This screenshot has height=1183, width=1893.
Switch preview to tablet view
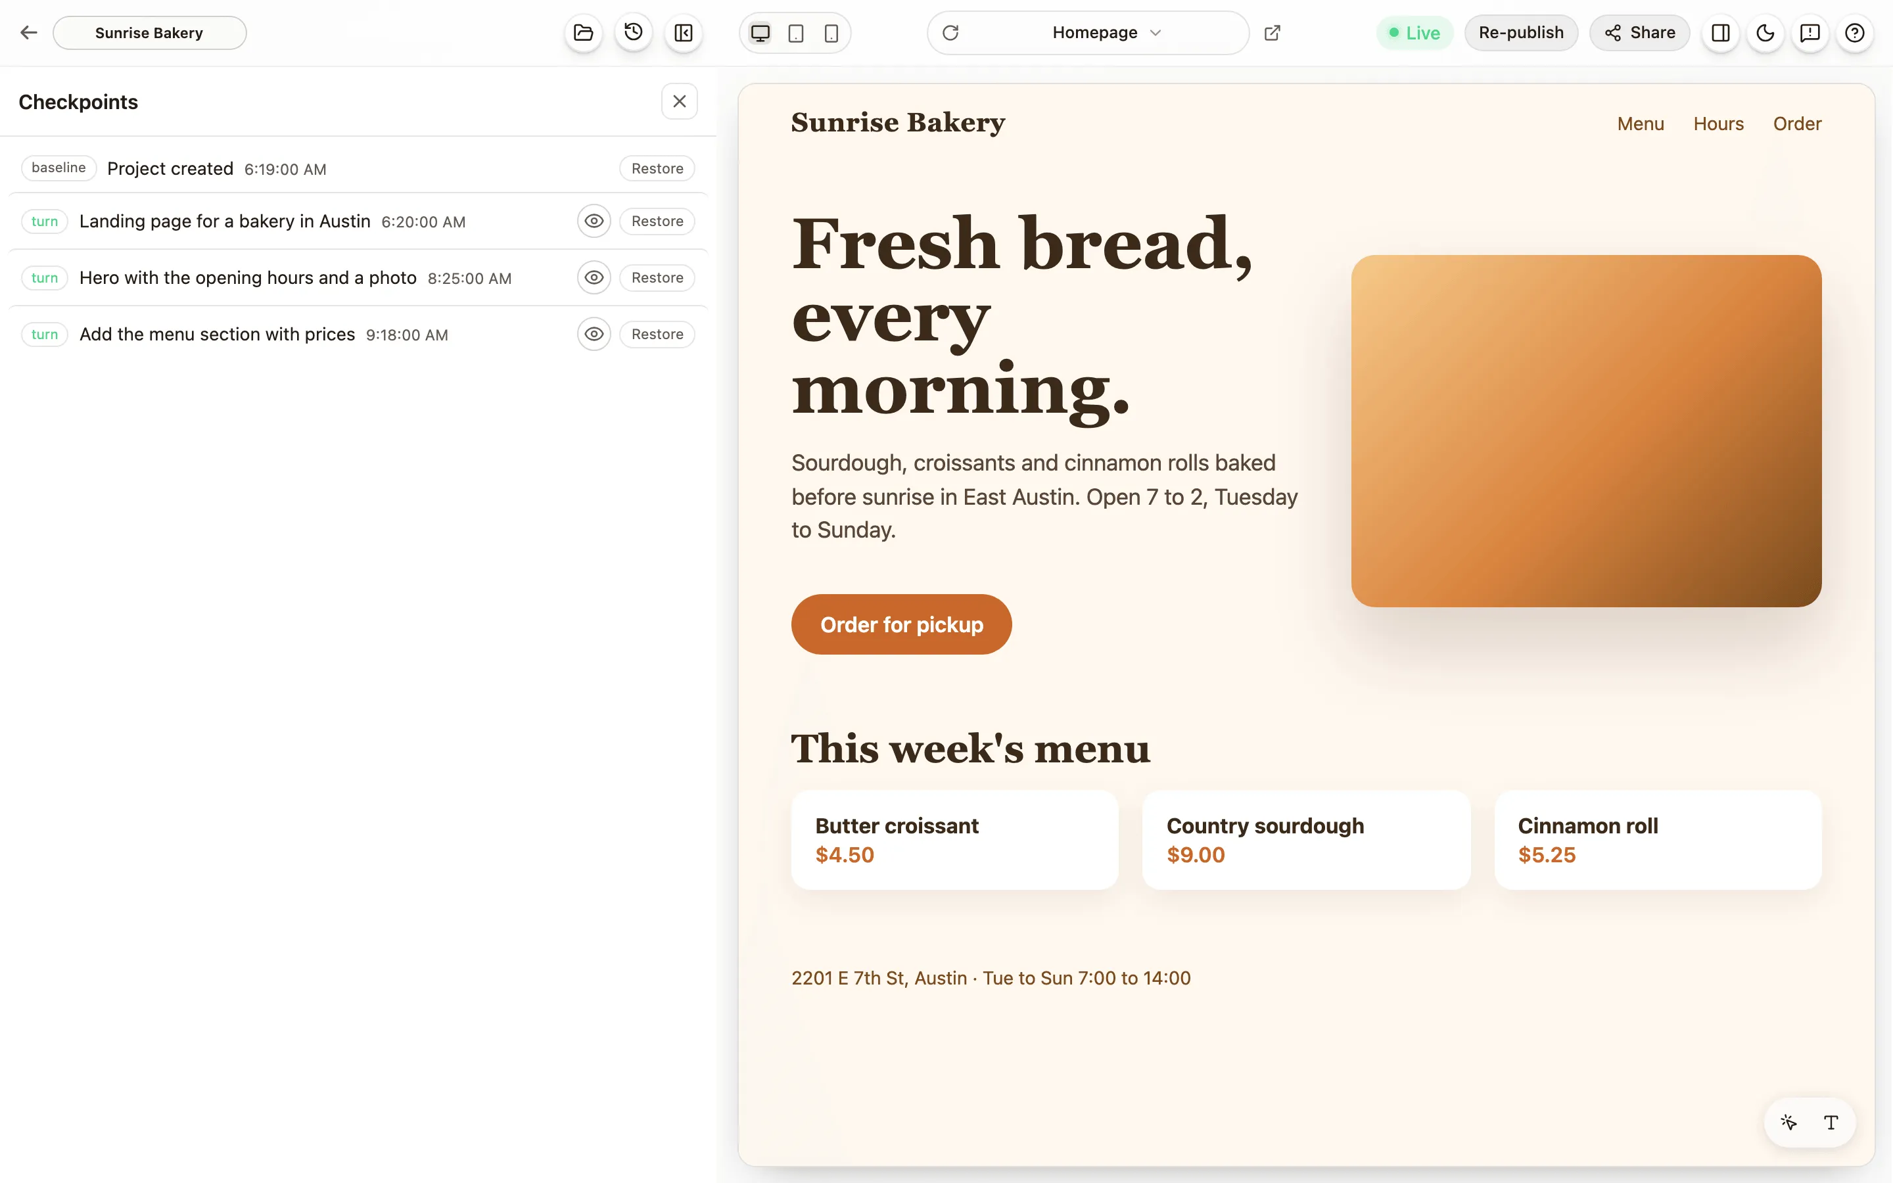tap(795, 33)
